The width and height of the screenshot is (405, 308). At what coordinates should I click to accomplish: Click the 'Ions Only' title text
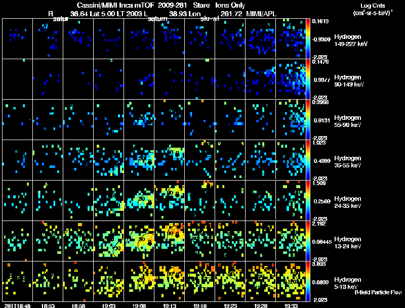(230, 6)
